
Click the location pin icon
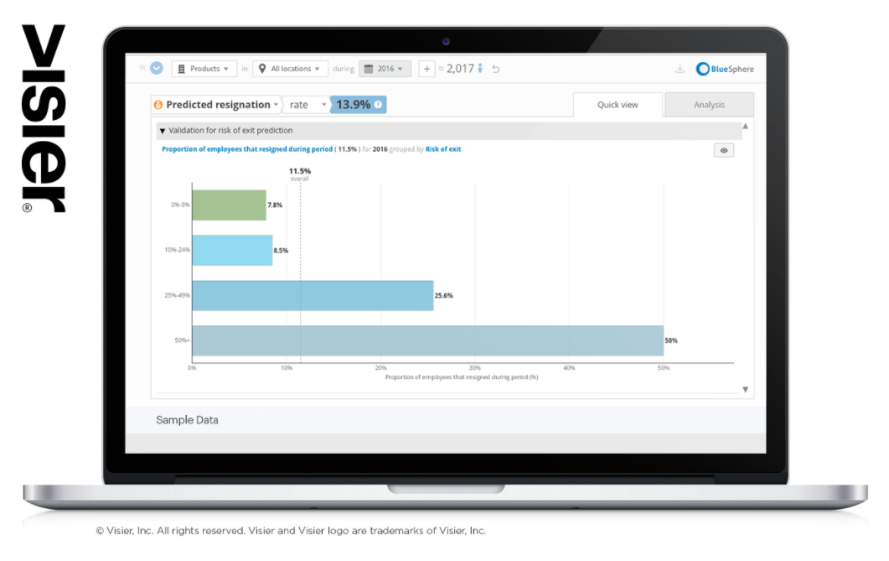(261, 68)
